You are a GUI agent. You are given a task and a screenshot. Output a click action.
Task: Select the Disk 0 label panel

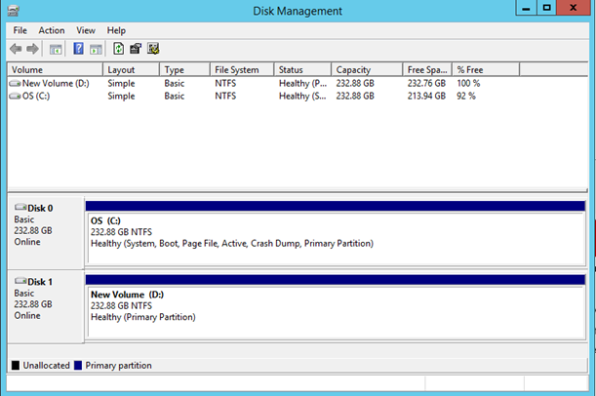pos(46,232)
